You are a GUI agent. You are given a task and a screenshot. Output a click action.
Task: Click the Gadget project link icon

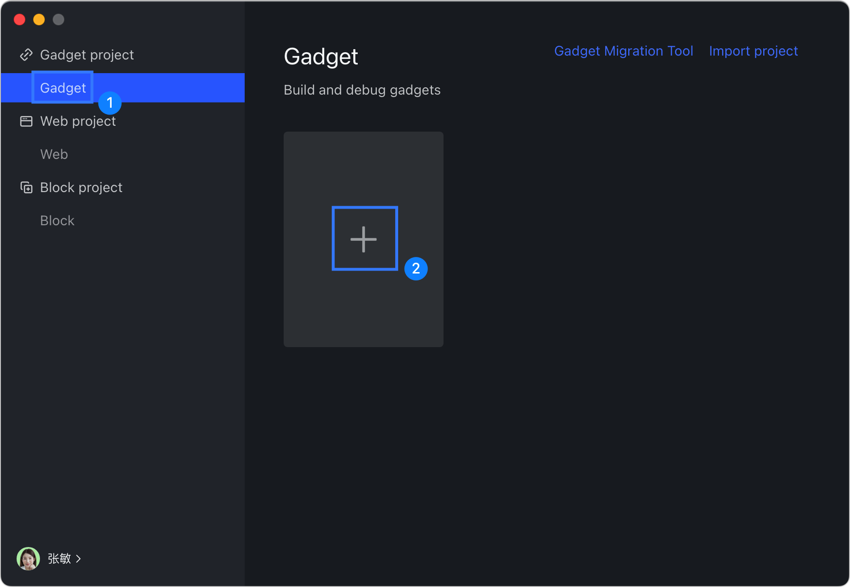[26, 55]
